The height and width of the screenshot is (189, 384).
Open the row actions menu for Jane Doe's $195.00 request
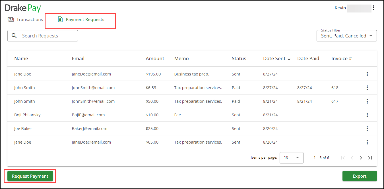point(367,74)
